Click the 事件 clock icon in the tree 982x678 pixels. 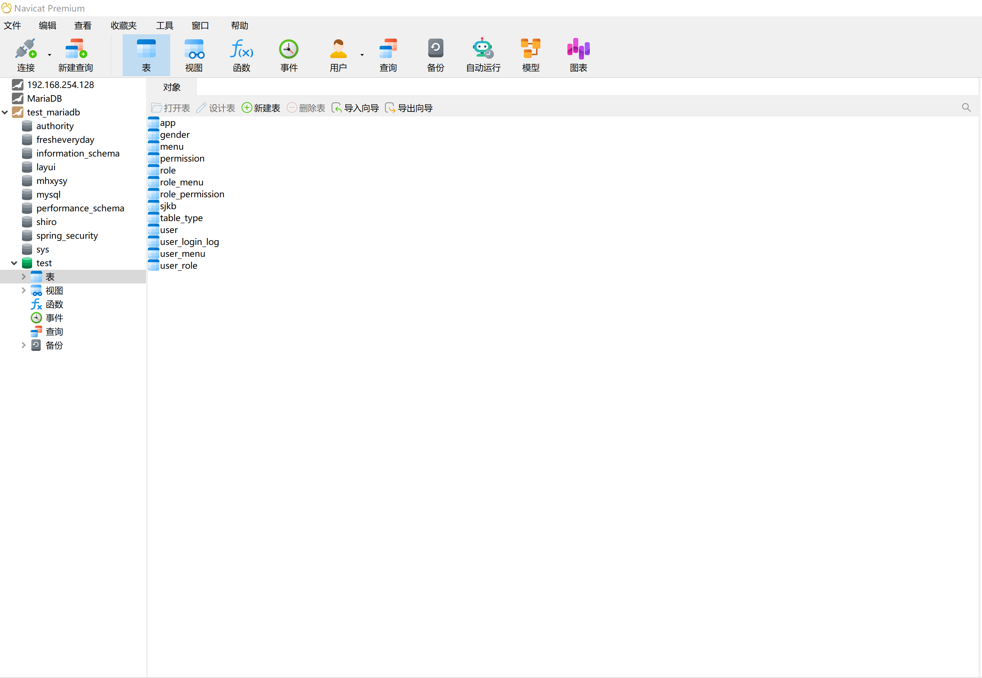pyautogui.click(x=36, y=318)
